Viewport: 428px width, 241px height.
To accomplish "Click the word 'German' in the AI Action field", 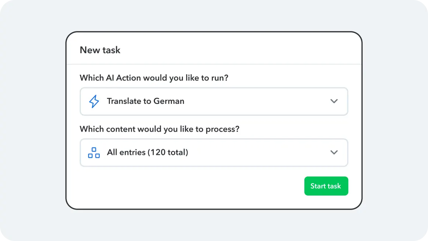I will pos(169,101).
